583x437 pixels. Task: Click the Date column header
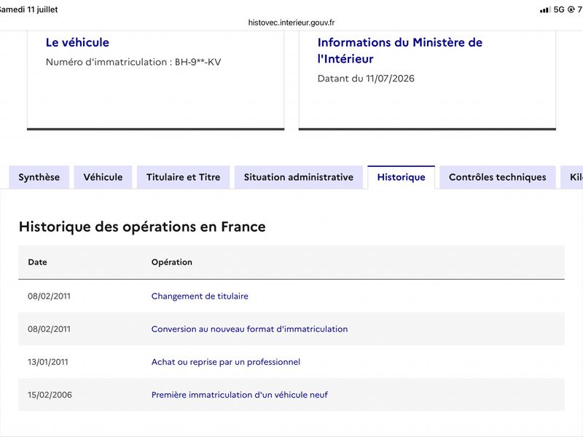click(x=38, y=262)
